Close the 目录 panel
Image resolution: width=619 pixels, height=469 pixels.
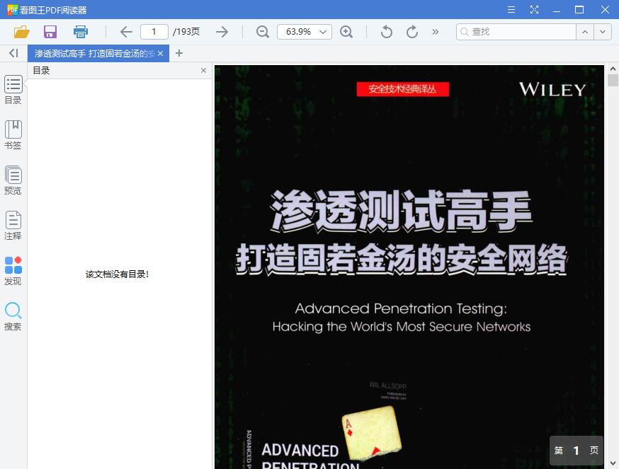[203, 71]
